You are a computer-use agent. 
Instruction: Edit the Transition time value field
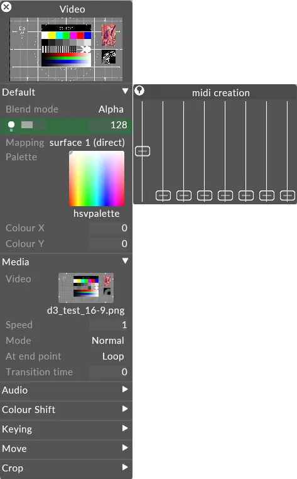(x=109, y=372)
